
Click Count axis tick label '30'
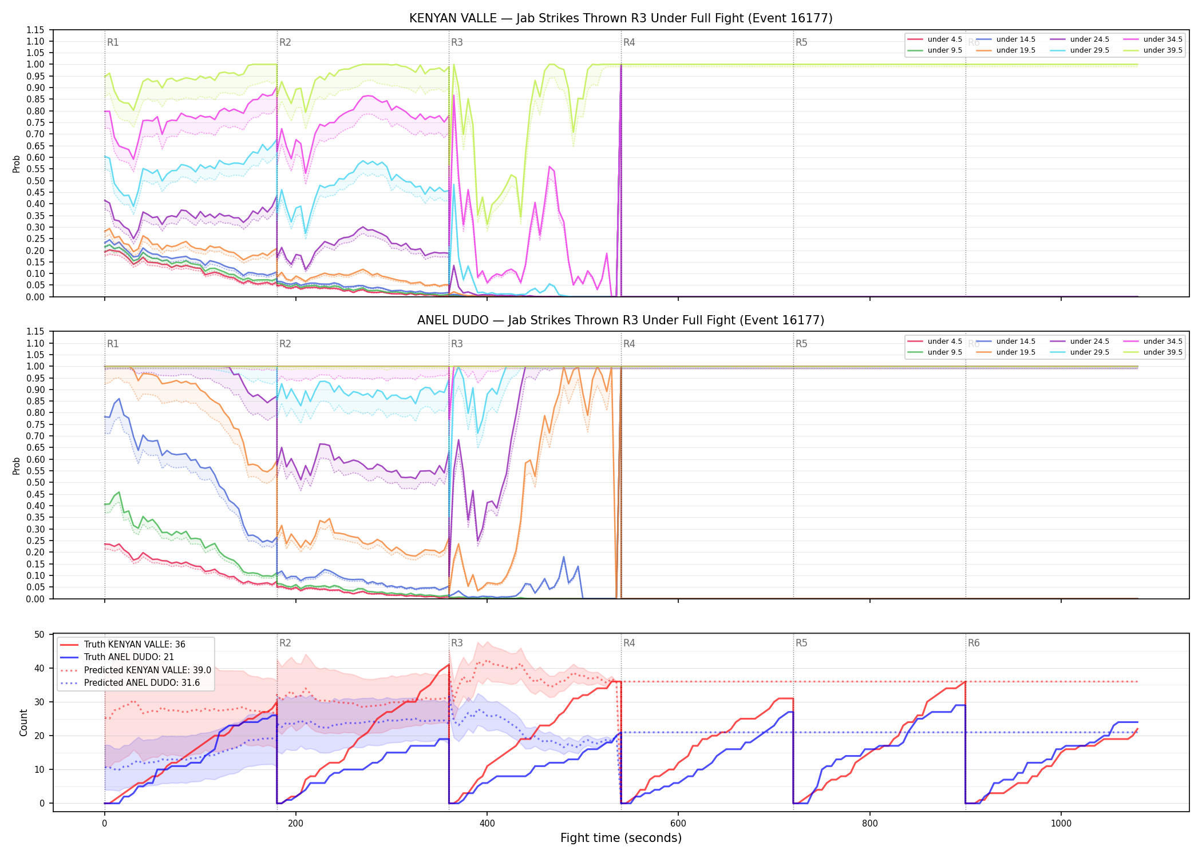(39, 702)
